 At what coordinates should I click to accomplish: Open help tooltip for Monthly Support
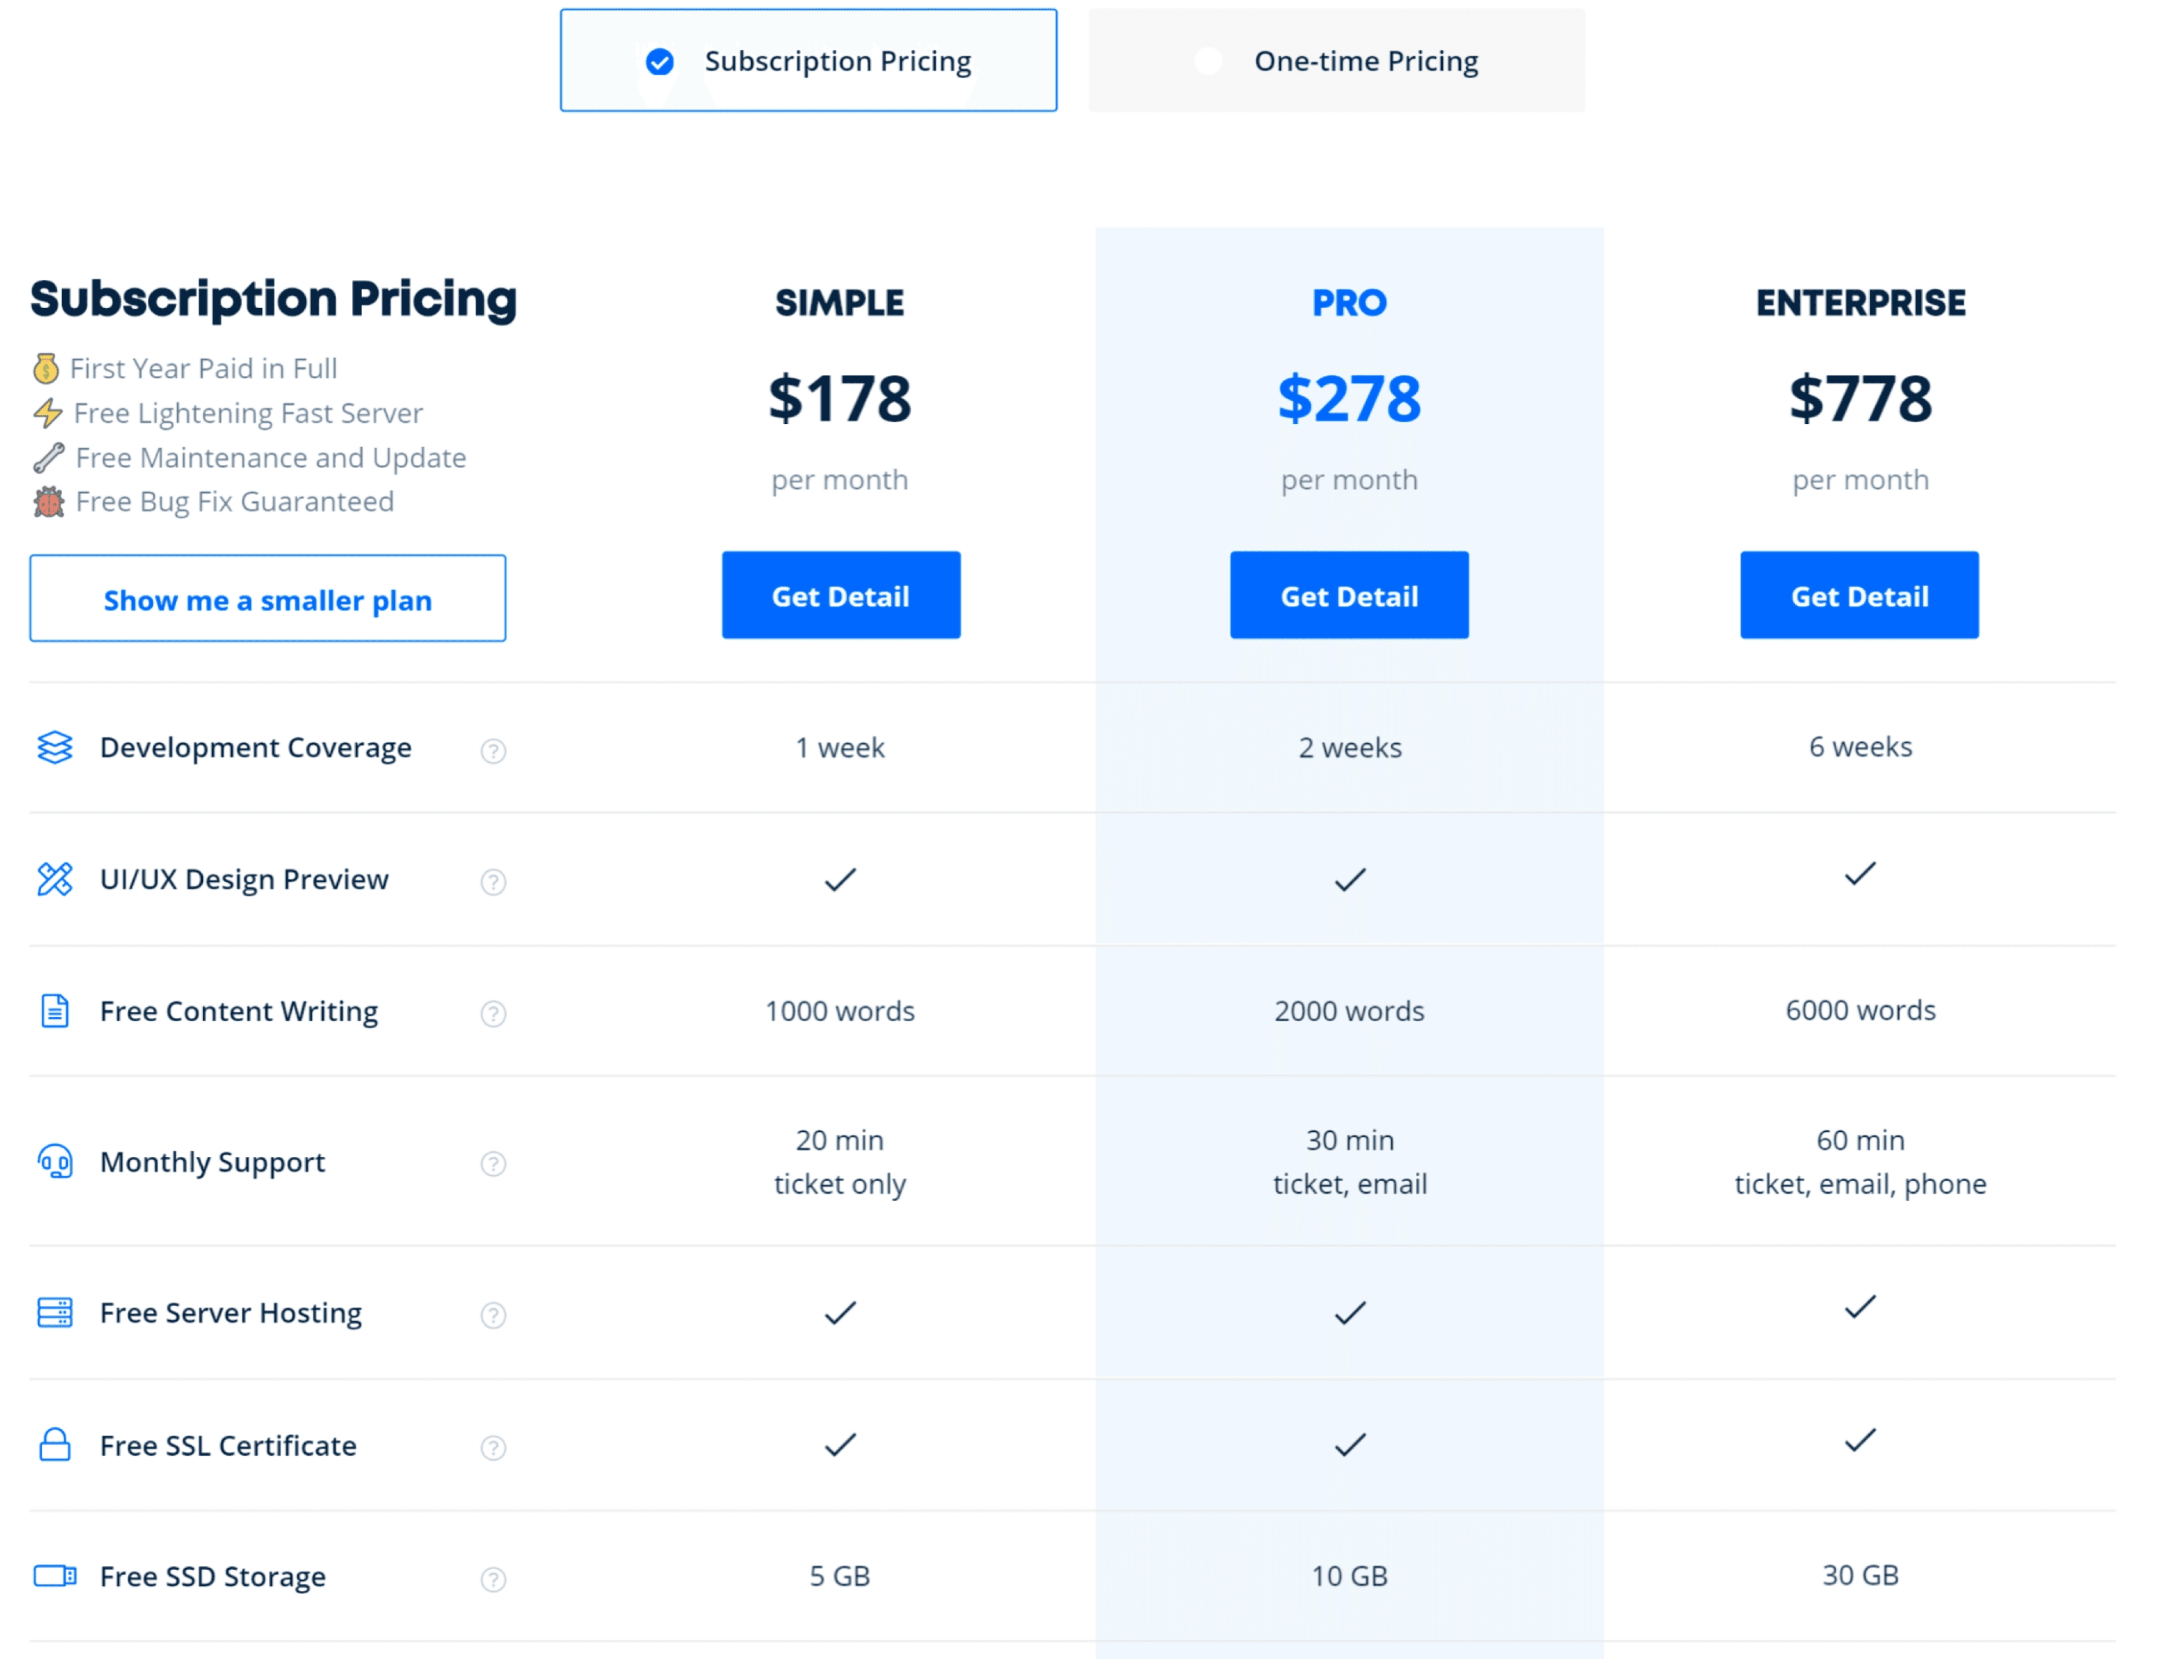494,1164
